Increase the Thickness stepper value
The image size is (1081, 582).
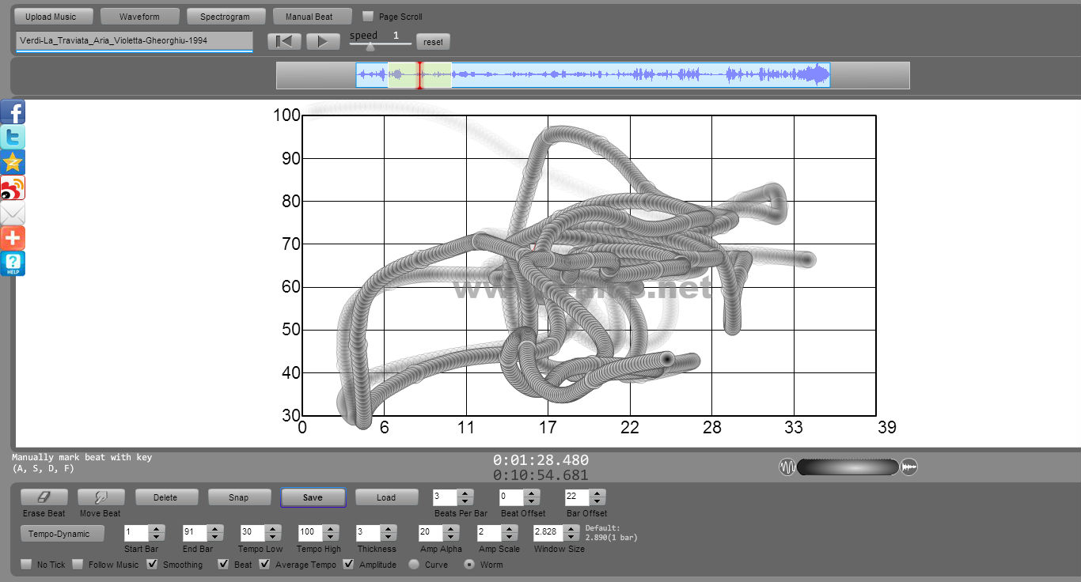pos(389,529)
